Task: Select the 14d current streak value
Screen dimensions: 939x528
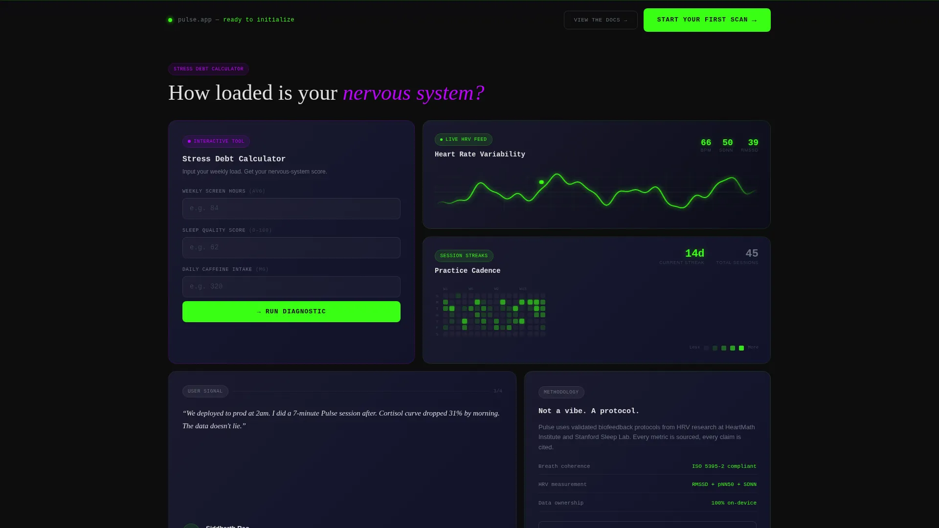Action: pos(694,253)
